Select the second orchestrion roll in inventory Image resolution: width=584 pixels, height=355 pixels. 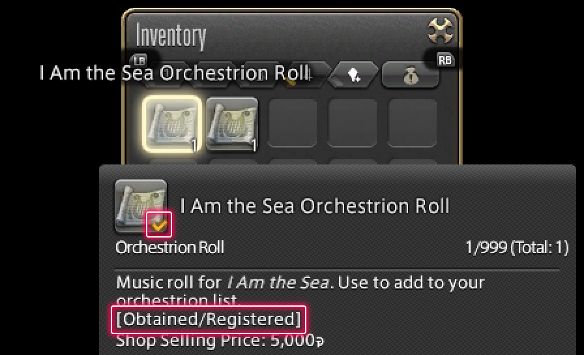click(x=231, y=124)
